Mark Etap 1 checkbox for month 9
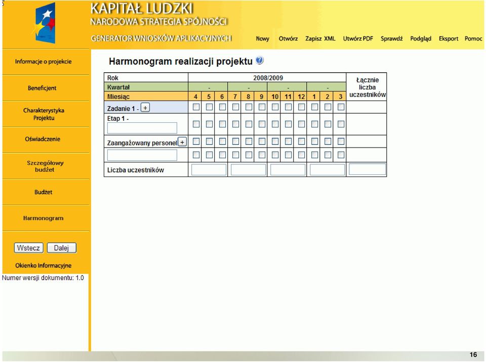Image resolution: width=486 pixels, height=362 pixels. point(262,124)
